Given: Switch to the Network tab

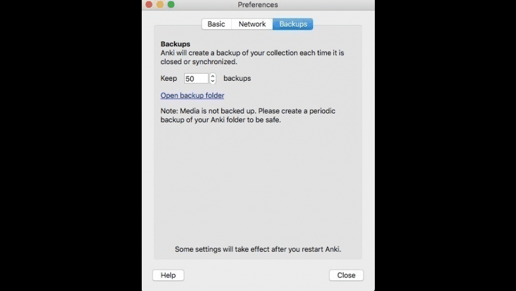Looking at the screenshot, I should pyautogui.click(x=252, y=24).
